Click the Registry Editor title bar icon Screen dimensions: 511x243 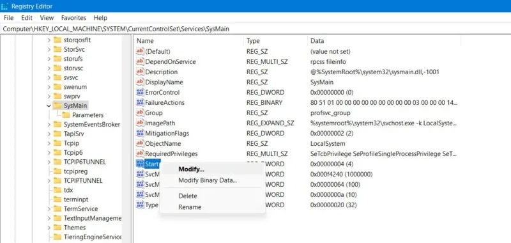[x=4, y=6]
